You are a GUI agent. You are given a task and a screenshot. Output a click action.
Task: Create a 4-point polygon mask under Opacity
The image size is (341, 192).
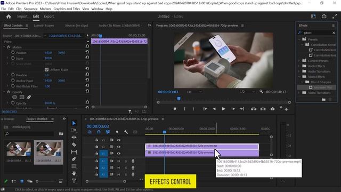(x=22, y=97)
